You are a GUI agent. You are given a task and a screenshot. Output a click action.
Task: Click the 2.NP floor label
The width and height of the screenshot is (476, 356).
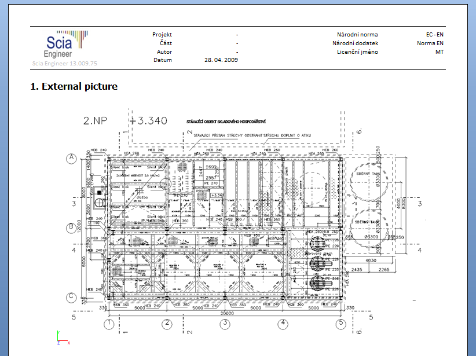click(97, 121)
